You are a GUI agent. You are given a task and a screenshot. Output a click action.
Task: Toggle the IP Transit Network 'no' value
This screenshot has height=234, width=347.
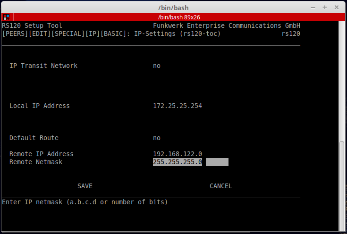pos(157,66)
